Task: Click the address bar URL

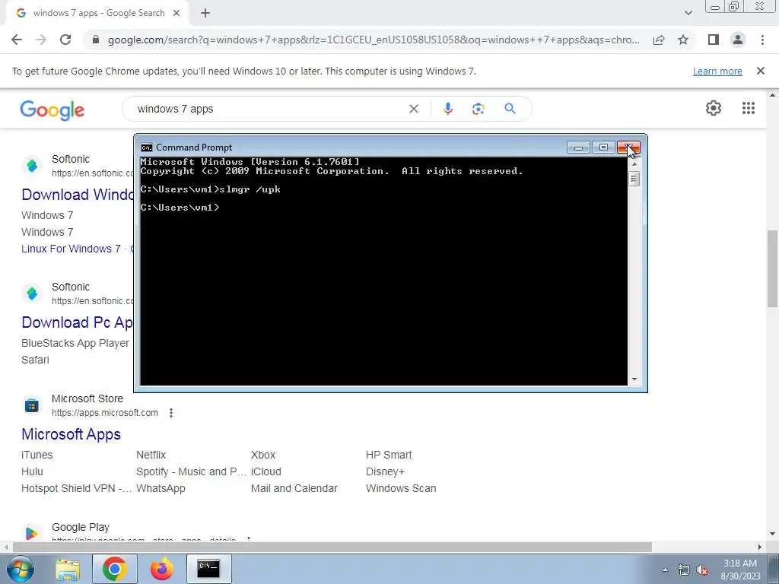Action: [x=373, y=40]
